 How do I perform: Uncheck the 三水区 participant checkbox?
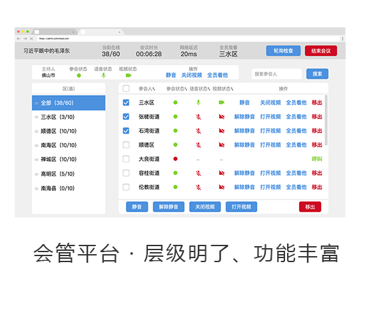pos(126,102)
